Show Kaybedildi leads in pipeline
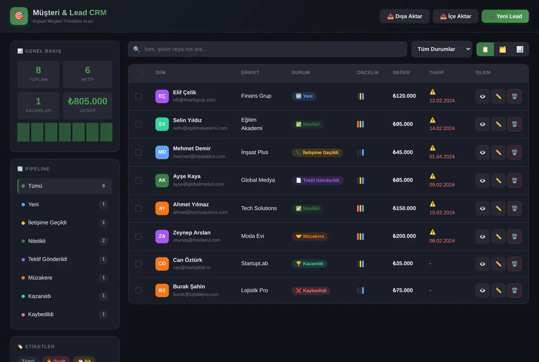 (65, 314)
